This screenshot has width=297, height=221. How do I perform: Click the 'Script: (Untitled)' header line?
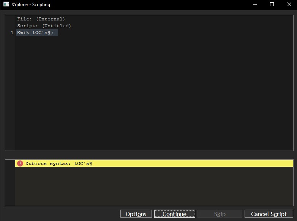44,26
